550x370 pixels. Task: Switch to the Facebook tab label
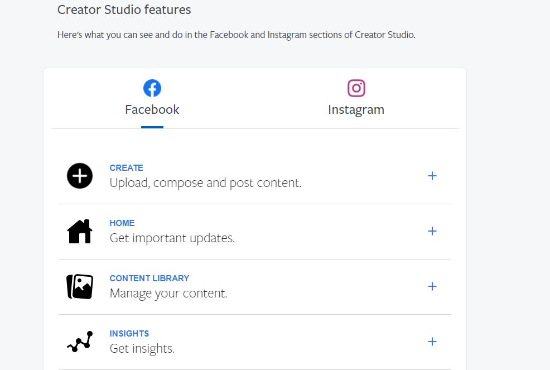(152, 109)
